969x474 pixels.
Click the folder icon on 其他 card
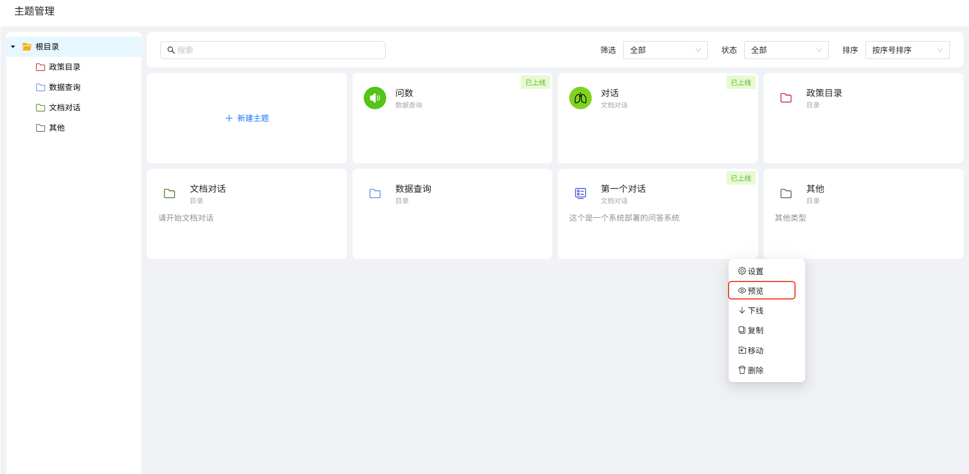(785, 194)
